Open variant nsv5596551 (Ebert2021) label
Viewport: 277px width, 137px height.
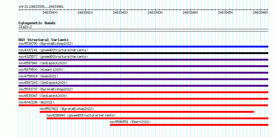click(130, 122)
